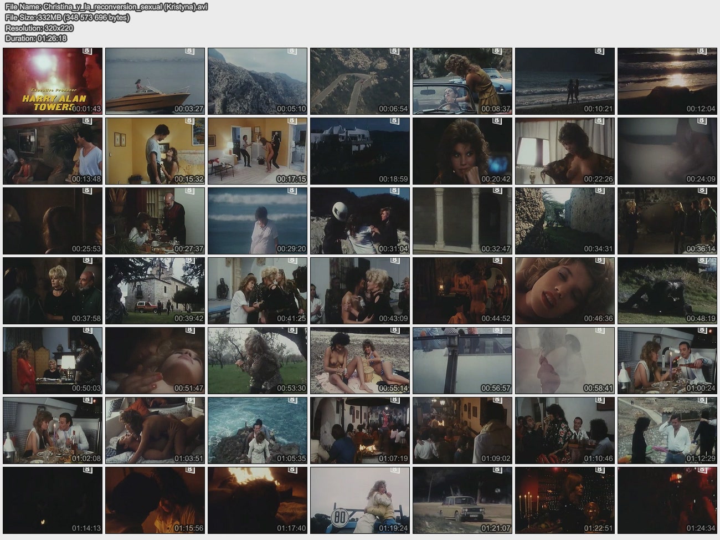The width and height of the screenshot is (720, 540).
Task: Click the white villa thumbnail at 00:18:59
Action: coord(360,151)
